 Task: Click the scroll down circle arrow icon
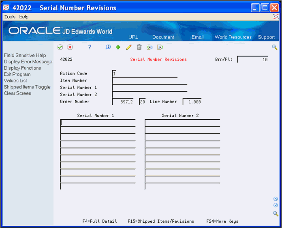tap(276, 205)
